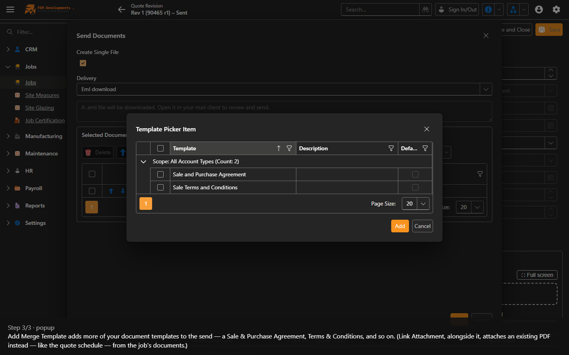The height and width of the screenshot is (355, 569).
Task: Click the HR person icon in sidebar
Action: [x=17, y=171]
